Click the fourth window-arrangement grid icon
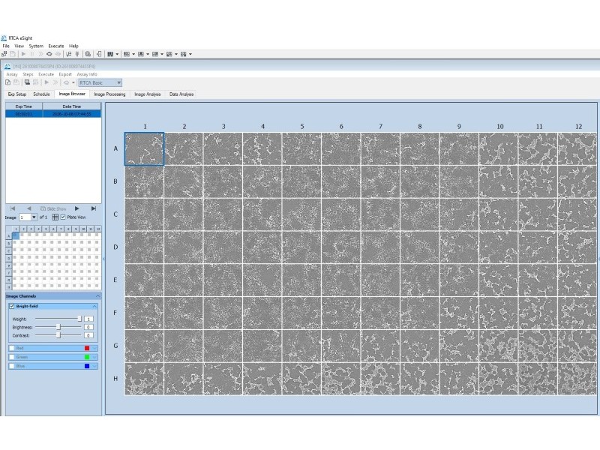The width and height of the screenshot is (600, 450). pos(169,54)
